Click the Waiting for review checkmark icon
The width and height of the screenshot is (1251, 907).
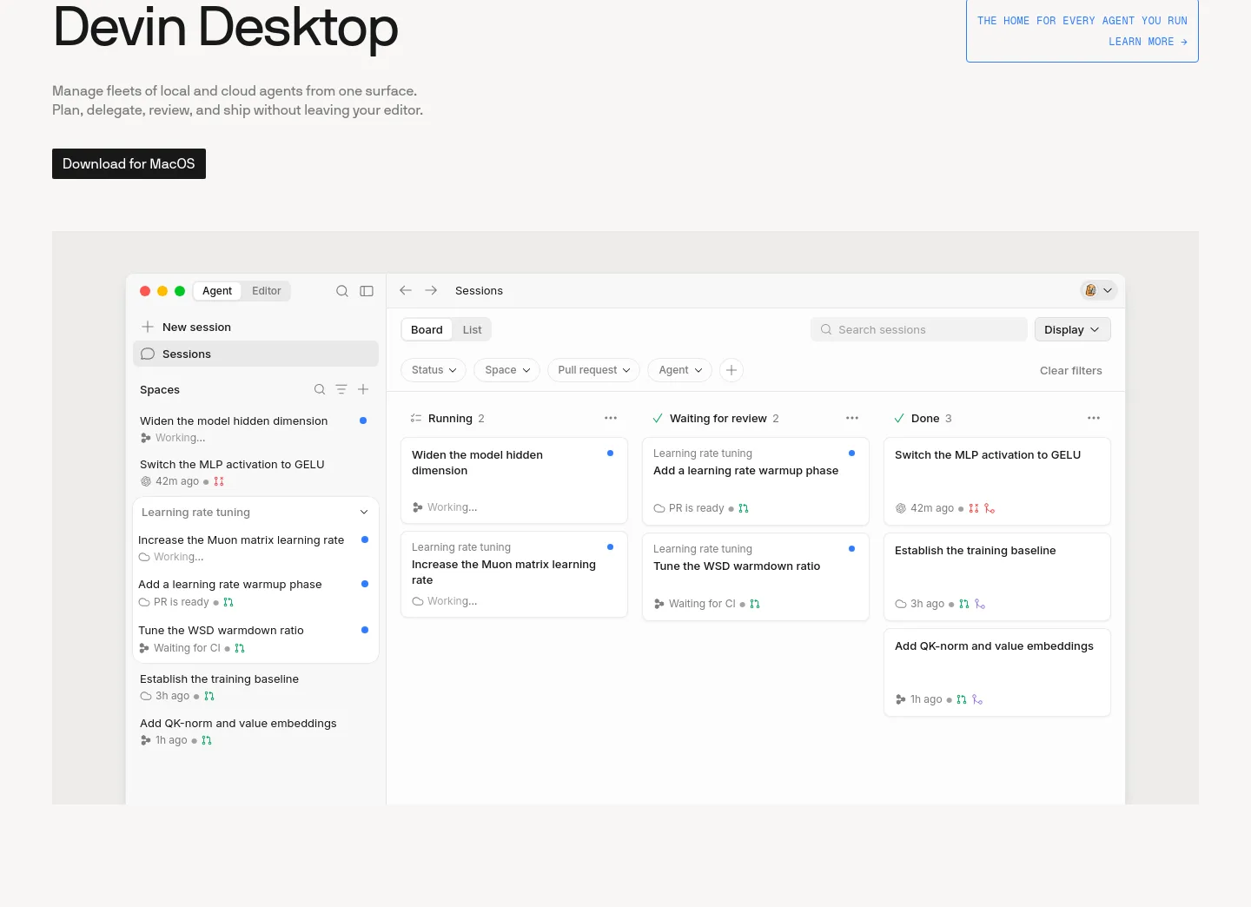coord(658,418)
